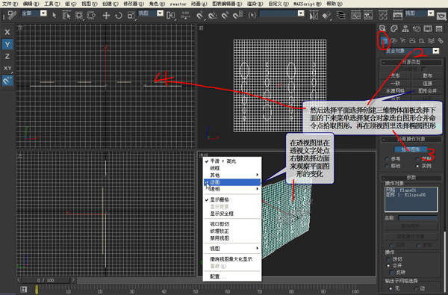The width and height of the screenshot is (448, 295).
Task: Open the 文件 (File) menu
Action: pos(10,4)
